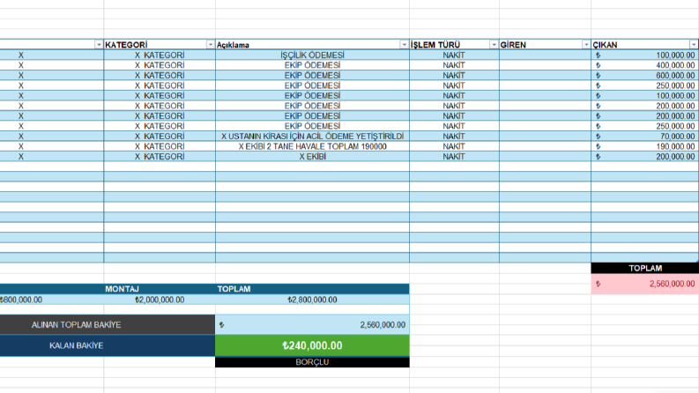
Task: Click the 70,000.00 amount cell
Action: tap(644, 136)
